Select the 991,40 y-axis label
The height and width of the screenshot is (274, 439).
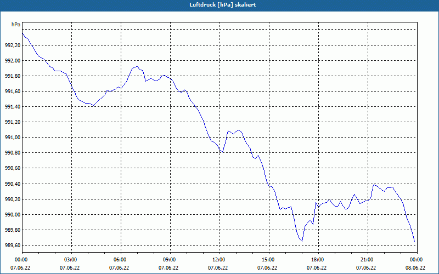pyautogui.click(x=13, y=107)
